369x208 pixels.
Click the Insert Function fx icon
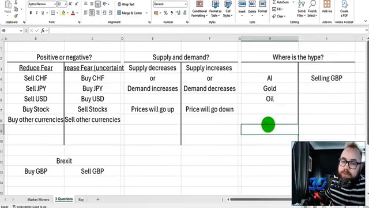tap(43, 31)
